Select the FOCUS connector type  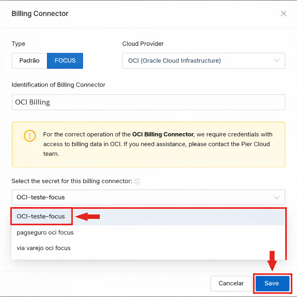(65, 61)
